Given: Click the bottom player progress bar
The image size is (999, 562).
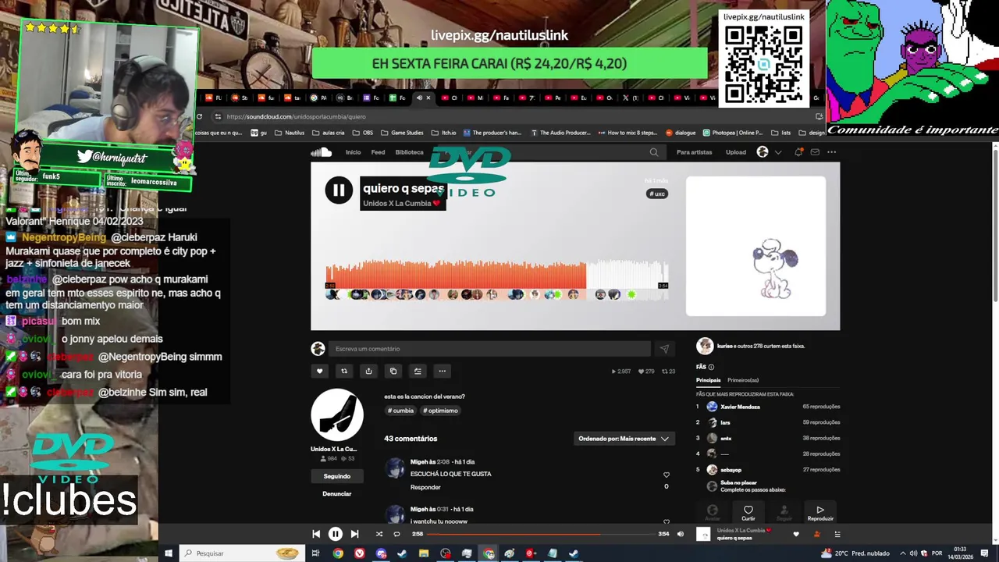Looking at the screenshot, I should pos(541,534).
